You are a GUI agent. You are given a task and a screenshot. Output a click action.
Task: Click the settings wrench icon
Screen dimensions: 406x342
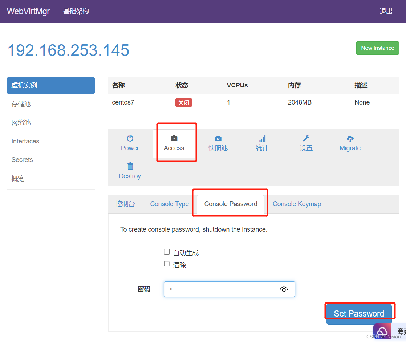click(x=306, y=138)
